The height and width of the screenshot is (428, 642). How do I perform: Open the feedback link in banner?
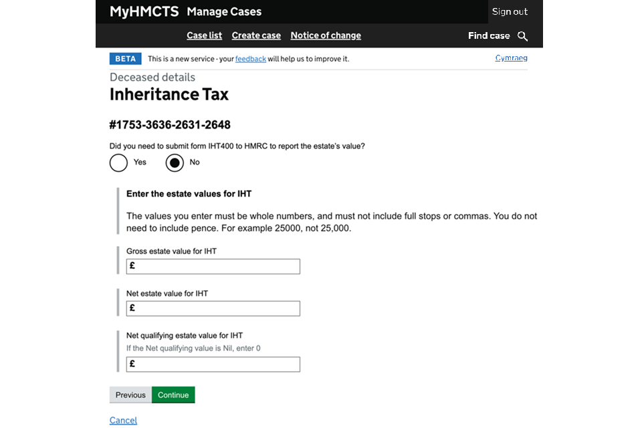pos(251,59)
